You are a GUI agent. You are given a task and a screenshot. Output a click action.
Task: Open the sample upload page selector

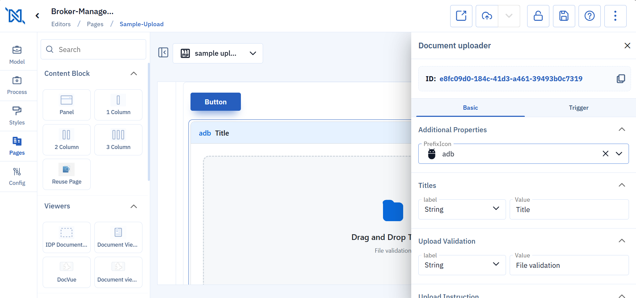pos(218,53)
